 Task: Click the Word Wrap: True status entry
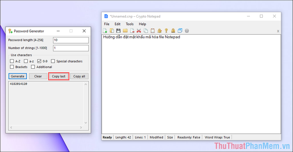(217, 137)
